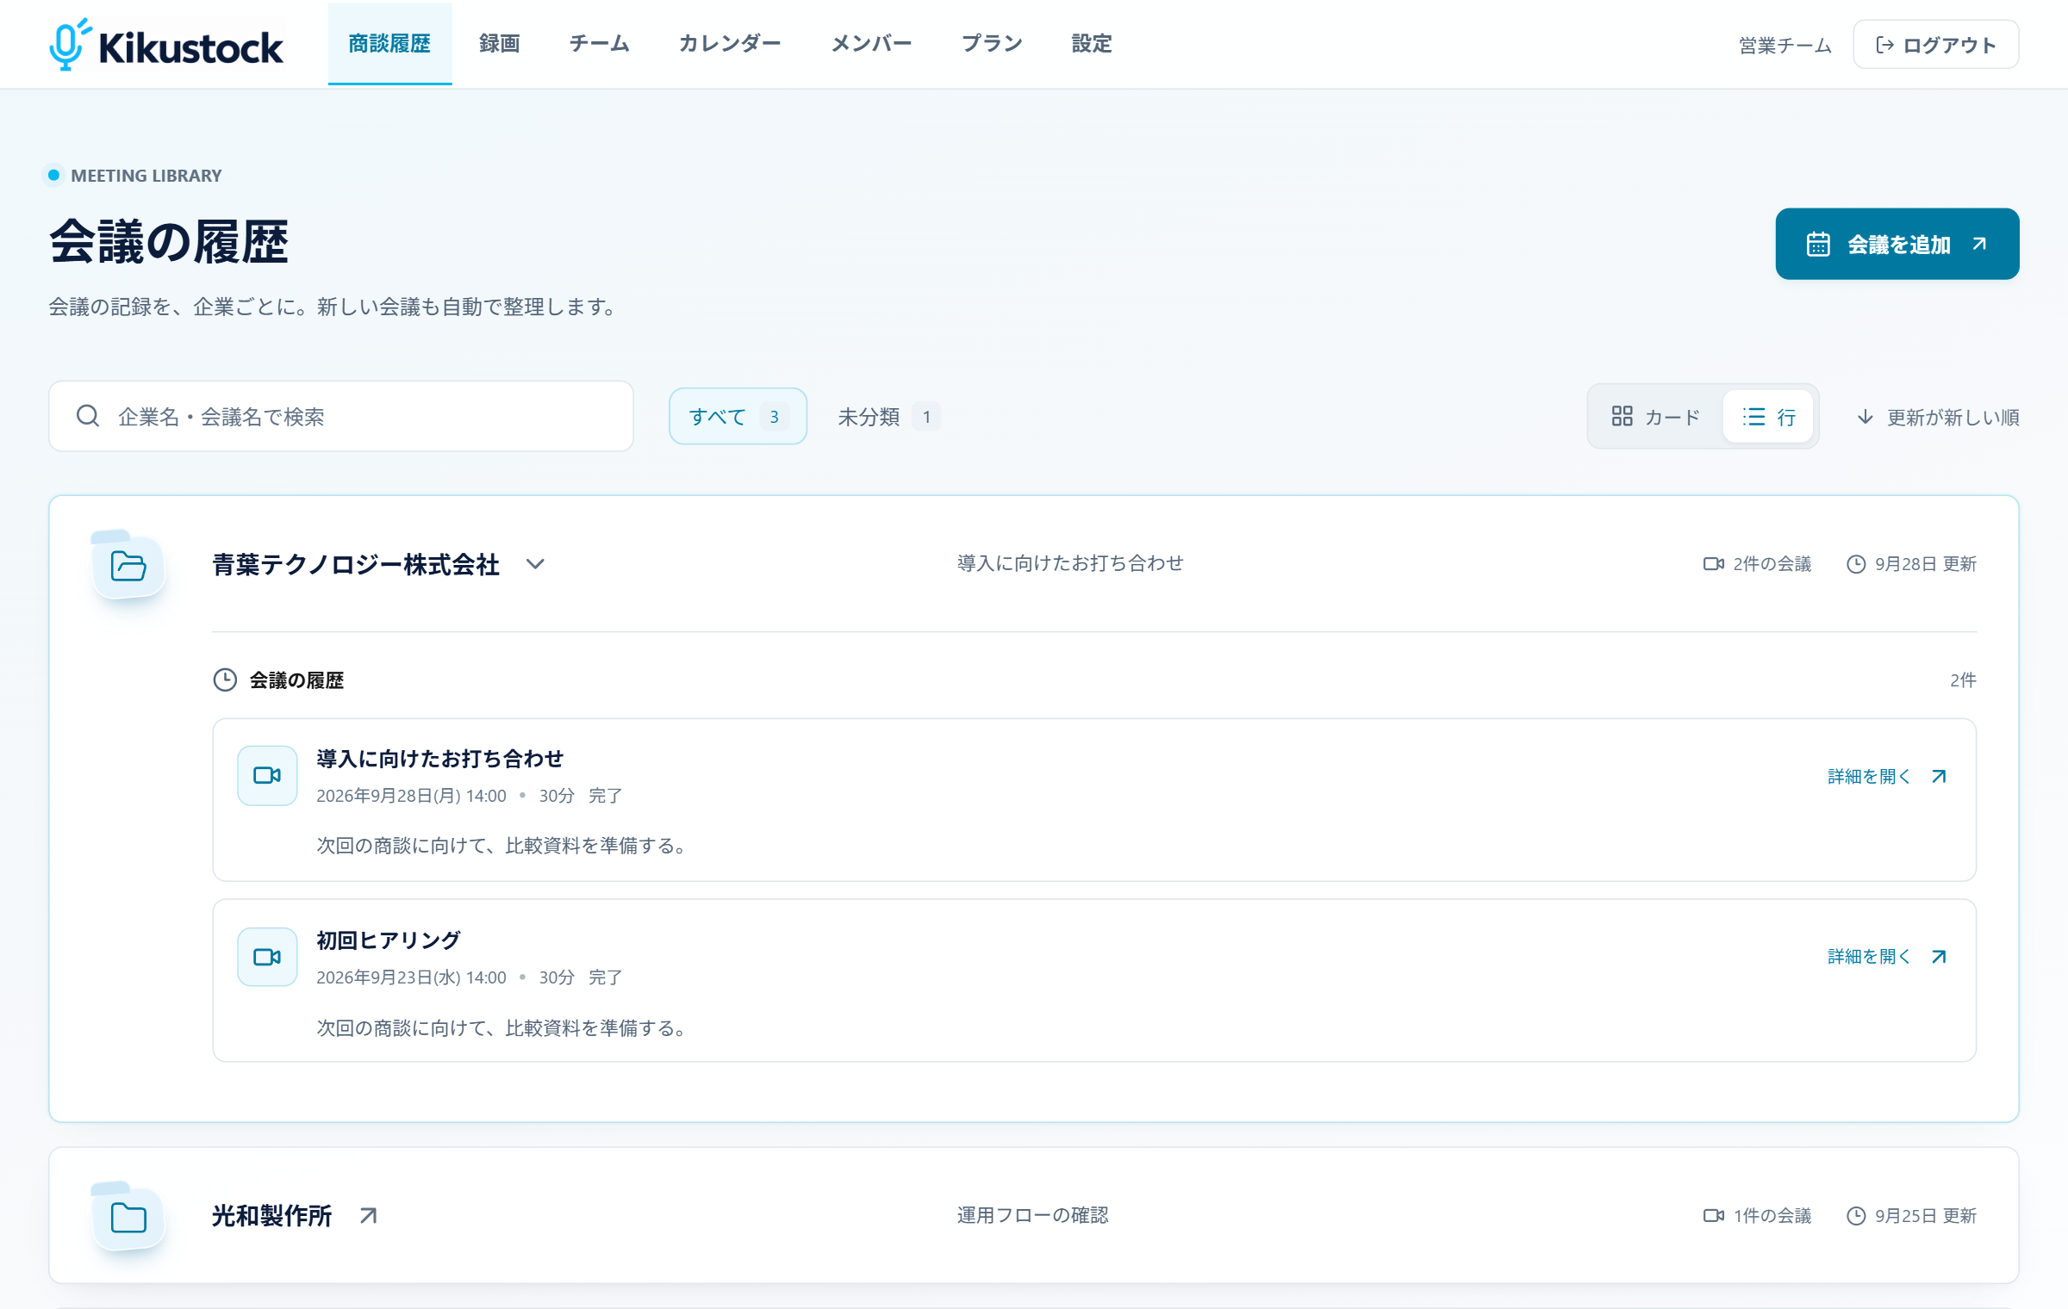2068x1309 pixels.
Task: Click the clock icon next to 会議の履歴 section
Action: (x=225, y=679)
